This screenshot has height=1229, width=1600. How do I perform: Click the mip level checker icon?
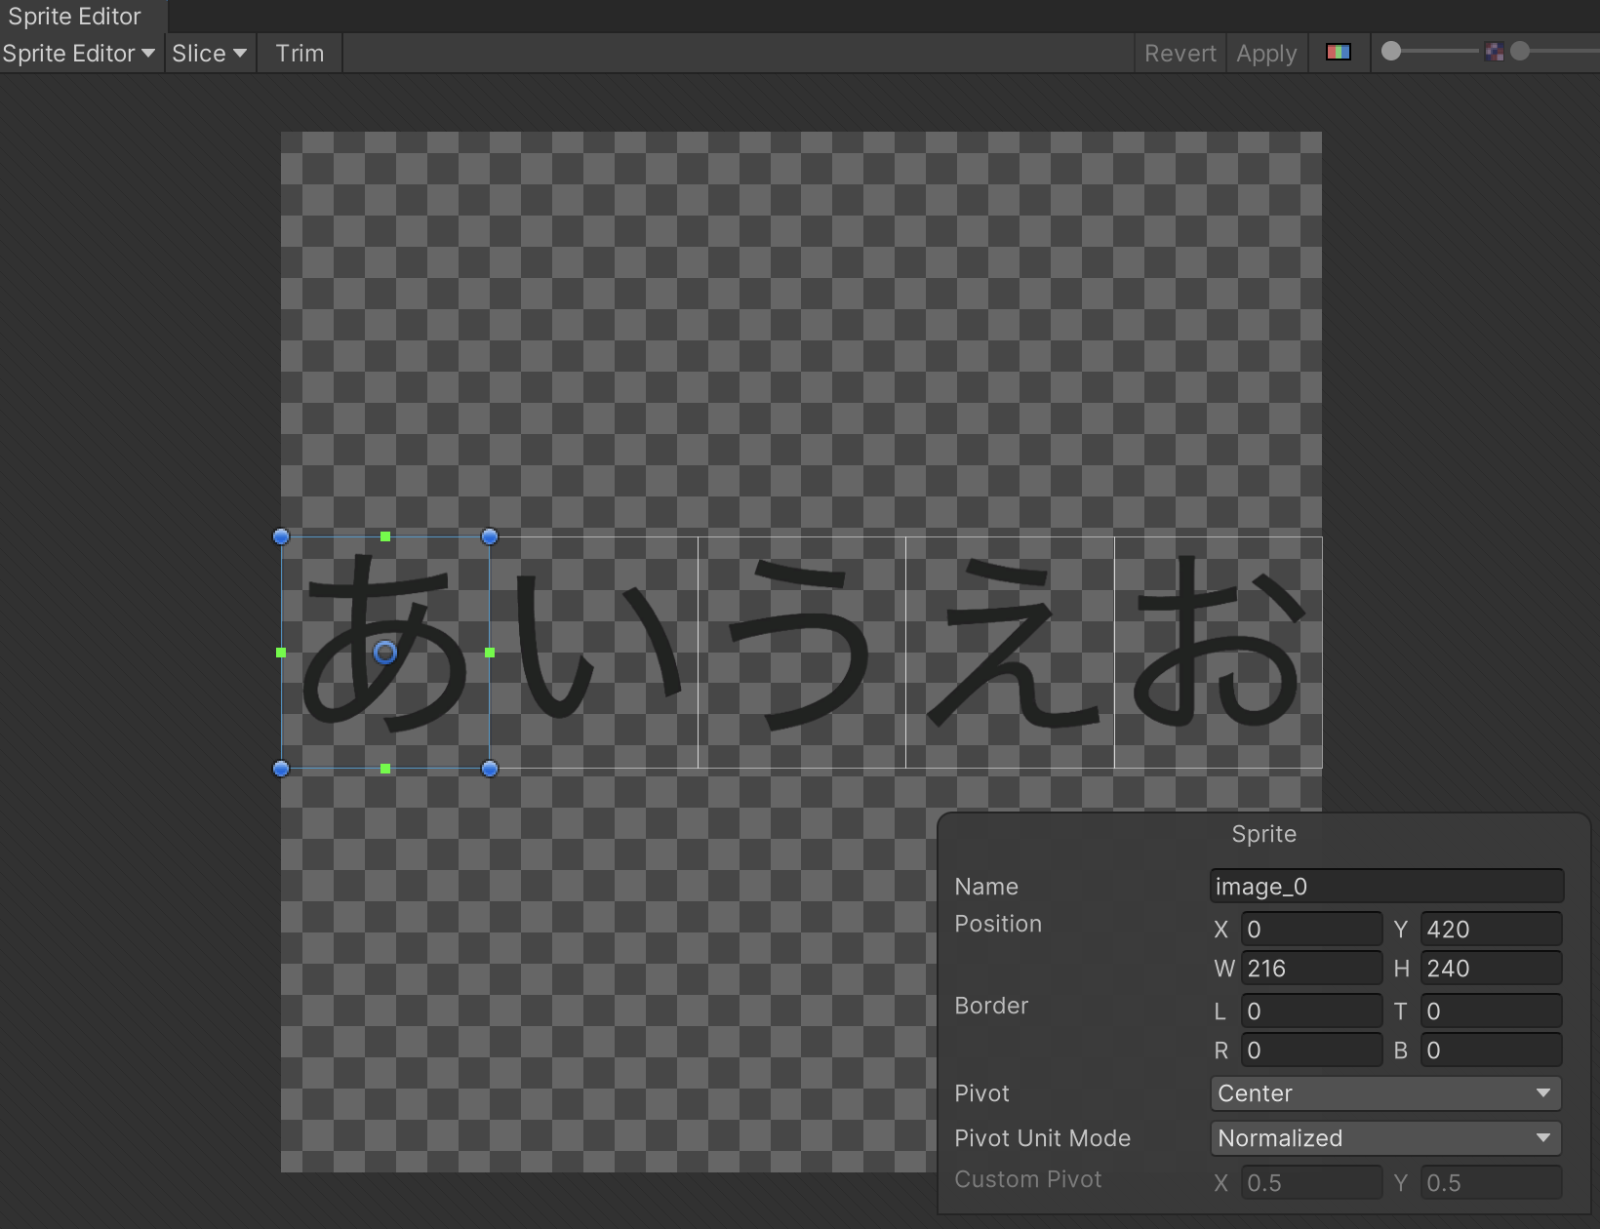(x=1494, y=52)
